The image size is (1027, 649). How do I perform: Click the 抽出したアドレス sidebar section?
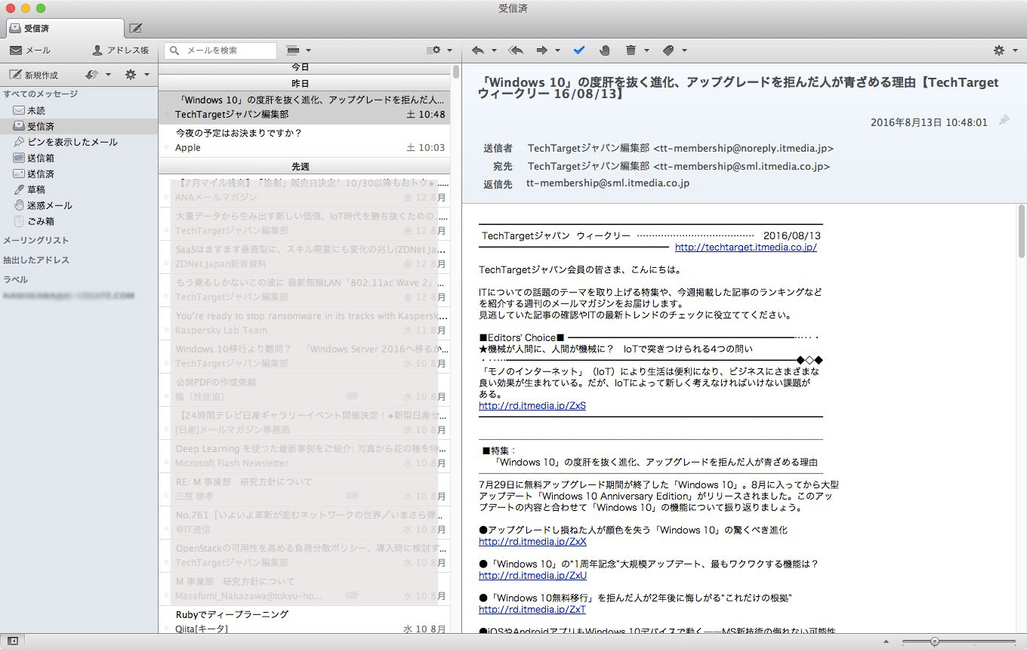tap(35, 260)
